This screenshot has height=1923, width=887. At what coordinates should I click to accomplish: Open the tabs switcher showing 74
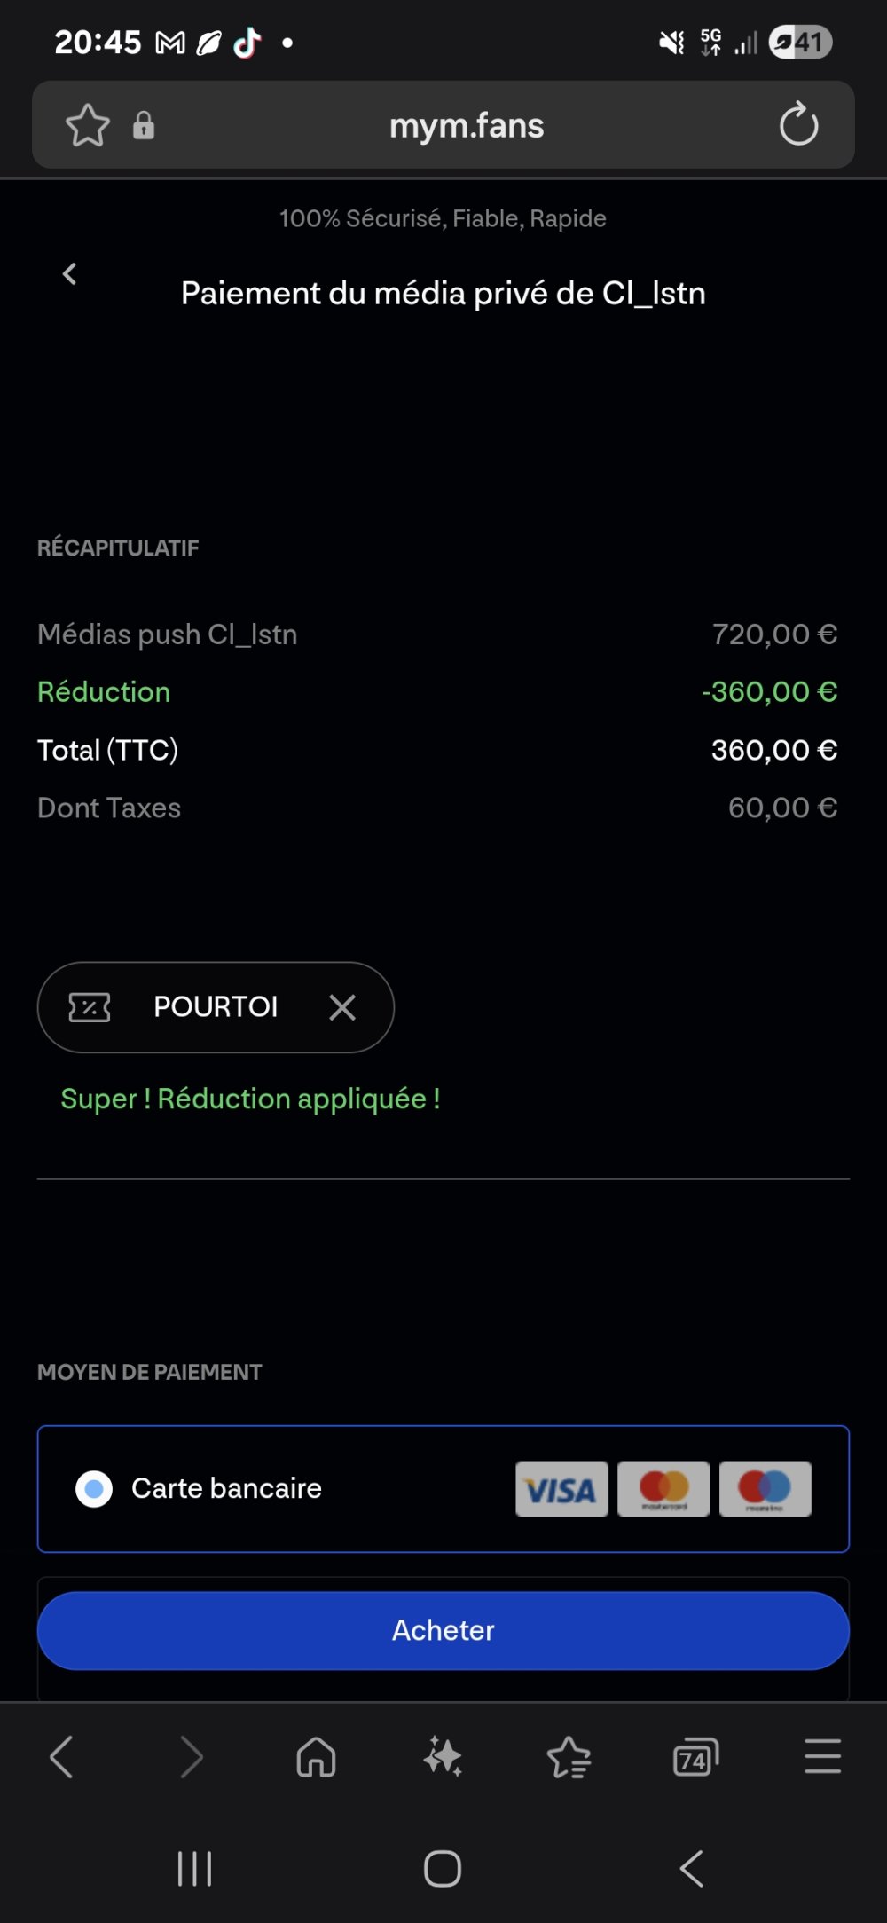696,1757
